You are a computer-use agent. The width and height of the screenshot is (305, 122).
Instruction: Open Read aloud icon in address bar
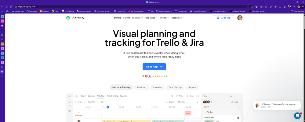(248, 7)
